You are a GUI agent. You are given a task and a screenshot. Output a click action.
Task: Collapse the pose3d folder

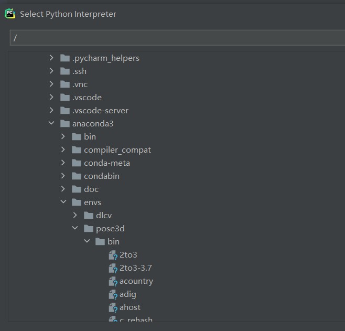pyautogui.click(x=76, y=228)
